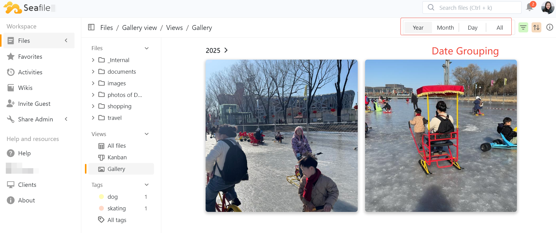Expand the _Internal folder

point(93,60)
